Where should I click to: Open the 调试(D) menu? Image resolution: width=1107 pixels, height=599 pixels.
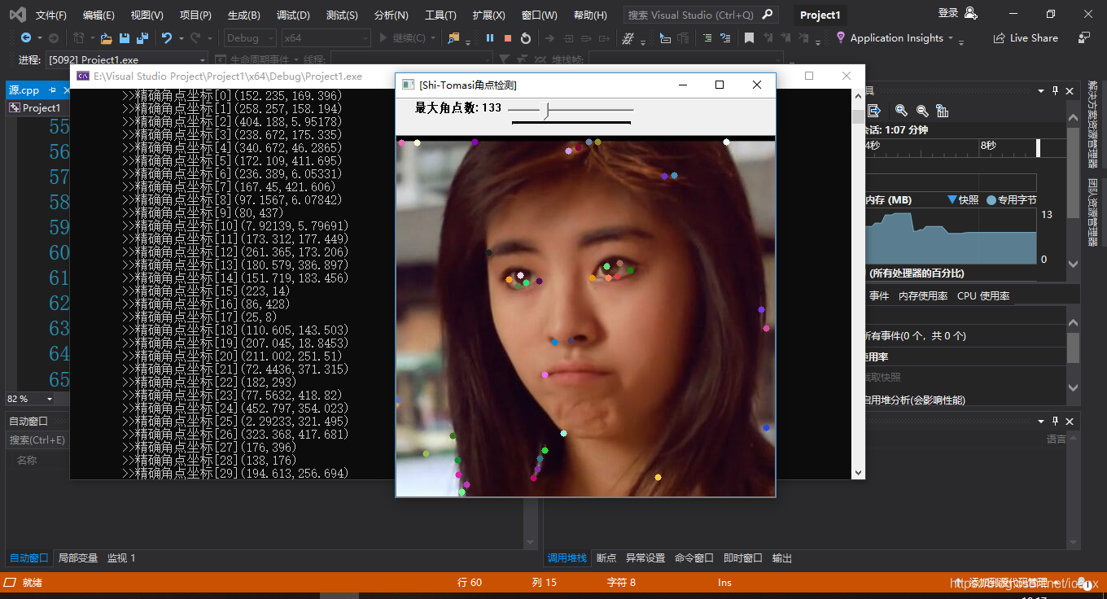293,15
